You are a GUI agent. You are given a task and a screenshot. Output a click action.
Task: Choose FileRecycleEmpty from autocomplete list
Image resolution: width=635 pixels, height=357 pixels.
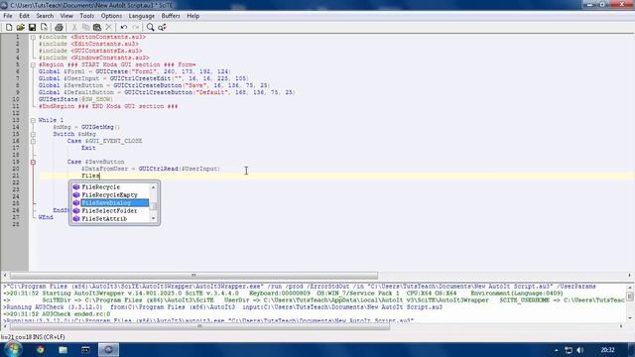[x=110, y=195]
